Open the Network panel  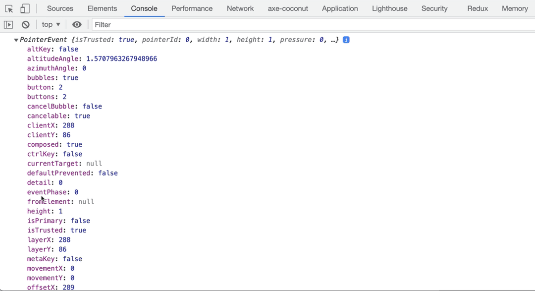240,8
